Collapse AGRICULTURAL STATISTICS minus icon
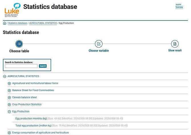 5,76
